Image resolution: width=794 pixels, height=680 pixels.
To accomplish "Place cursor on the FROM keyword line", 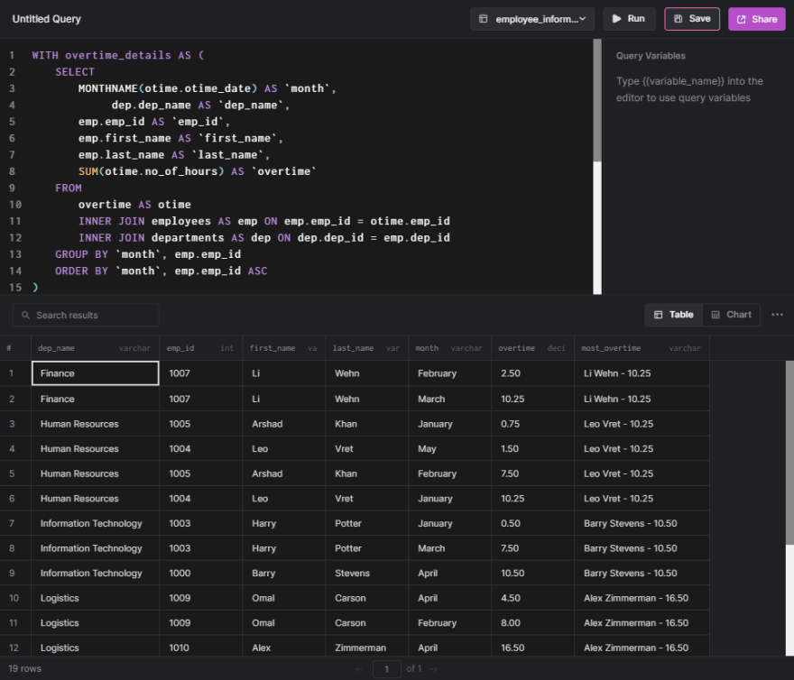I will coord(69,188).
